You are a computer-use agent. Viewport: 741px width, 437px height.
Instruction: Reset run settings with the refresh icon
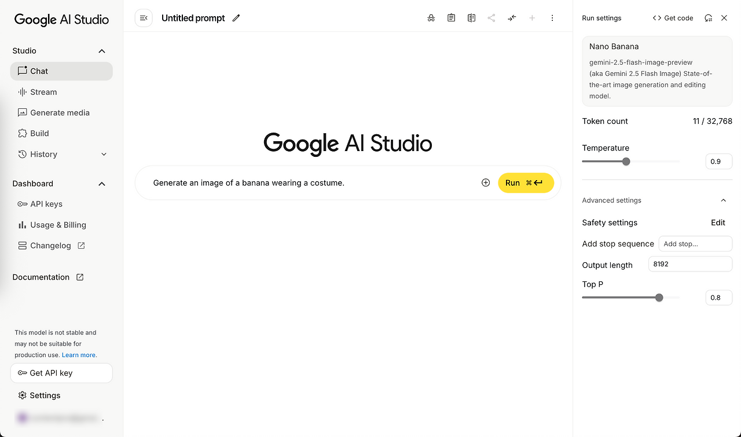(709, 18)
